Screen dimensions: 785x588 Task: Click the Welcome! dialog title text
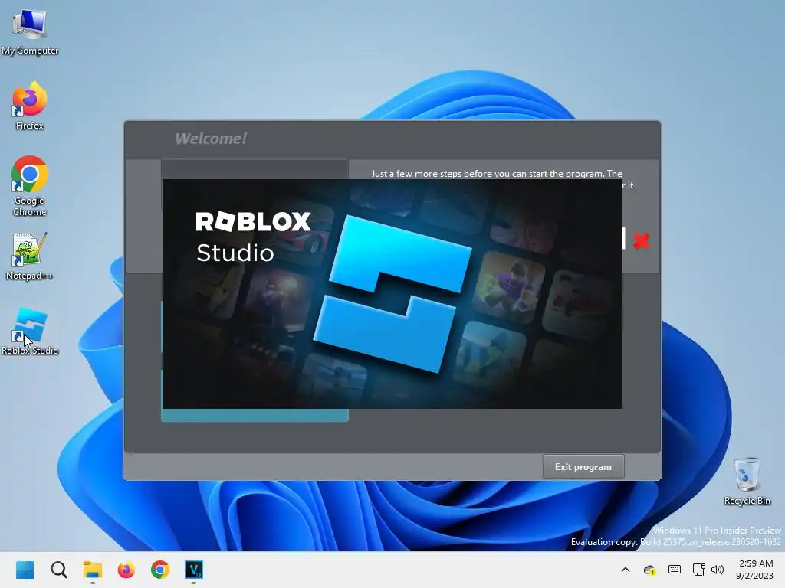[211, 139]
